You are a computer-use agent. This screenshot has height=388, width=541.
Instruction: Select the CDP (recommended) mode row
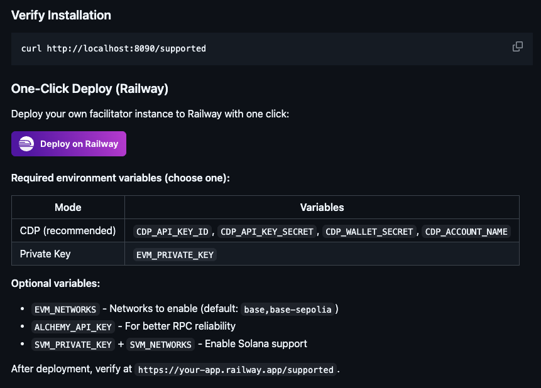pyautogui.click(x=67, y=230)
